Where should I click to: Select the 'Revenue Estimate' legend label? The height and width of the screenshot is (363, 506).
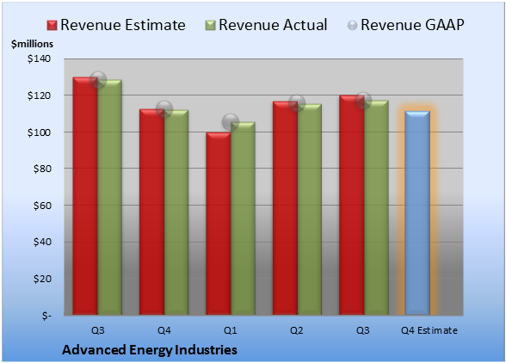(123, 25)
